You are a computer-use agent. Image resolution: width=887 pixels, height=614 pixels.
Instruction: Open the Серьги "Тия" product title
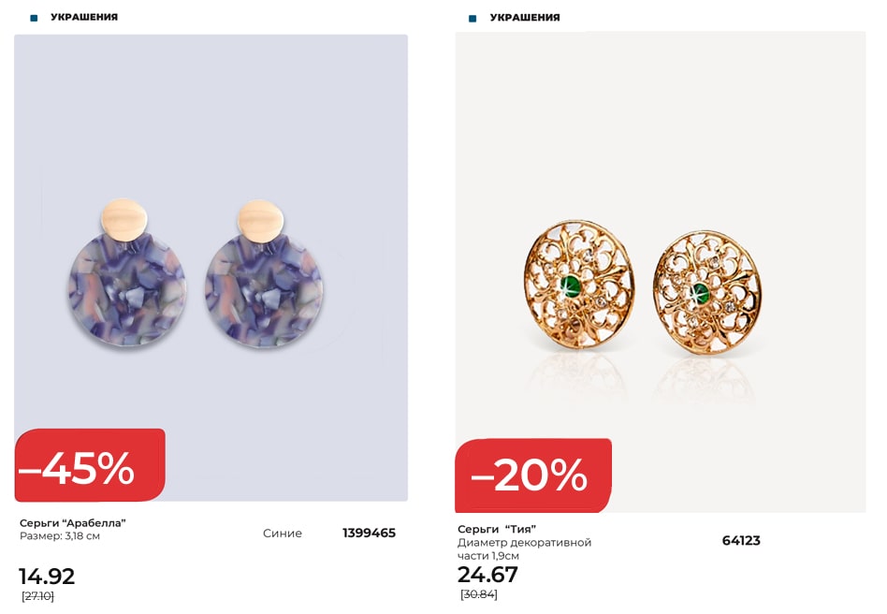pos(497,529)
